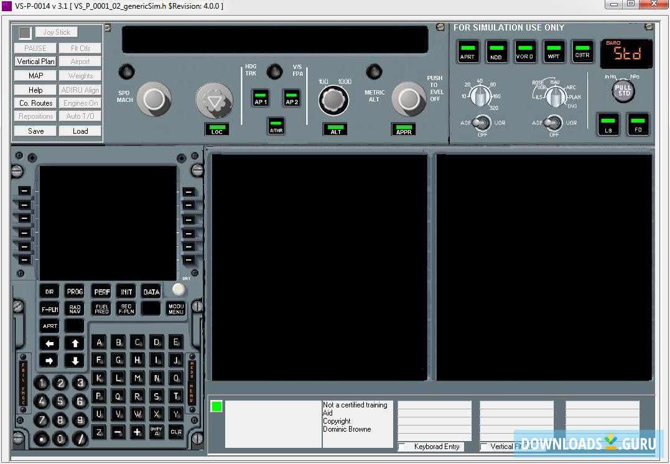
Task: Flip the left ADF/VOR toggle switch
Action: click(x=481, y=123)
